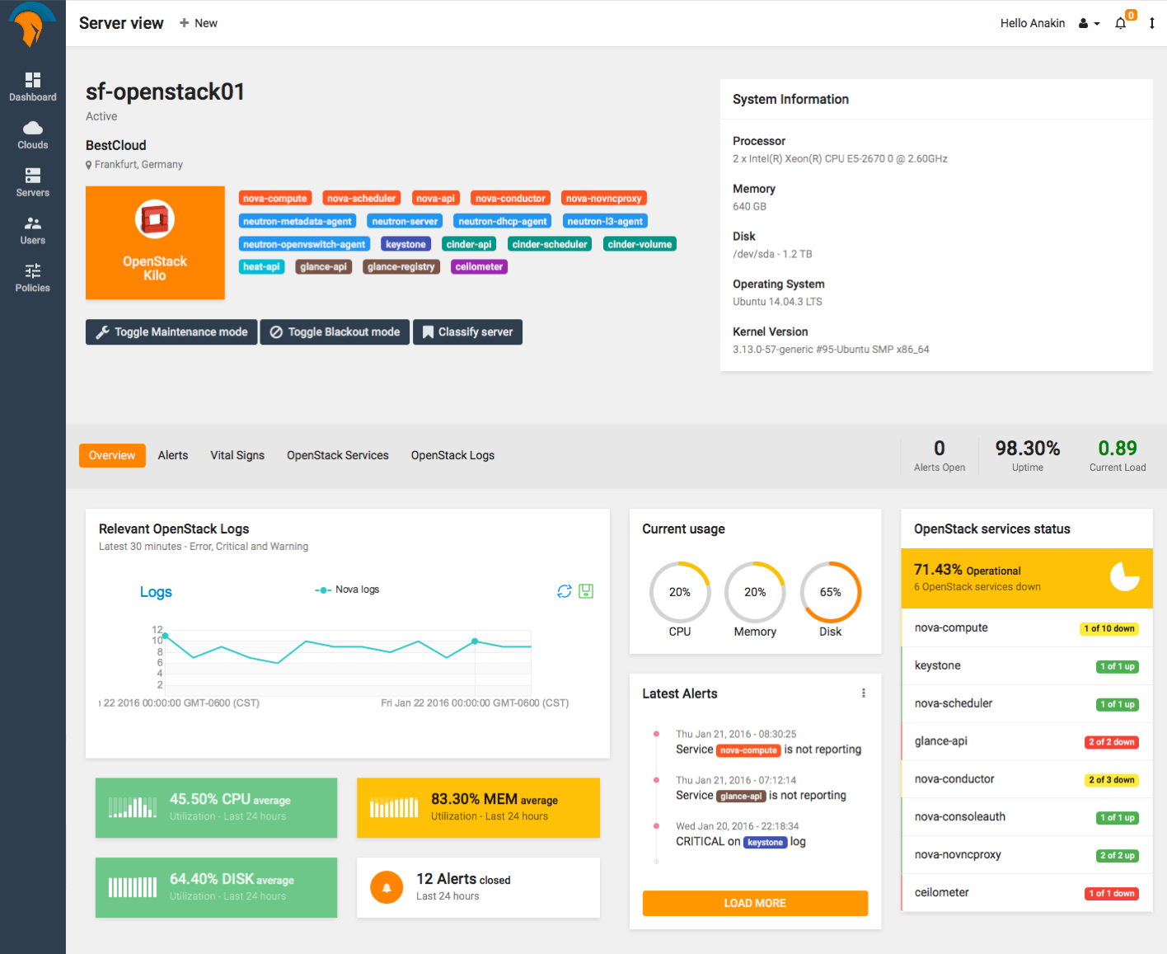This screenshot has height=954, width=1167.
Task: Switch to the OpenStack Services tab
Action: coord(338,455)
